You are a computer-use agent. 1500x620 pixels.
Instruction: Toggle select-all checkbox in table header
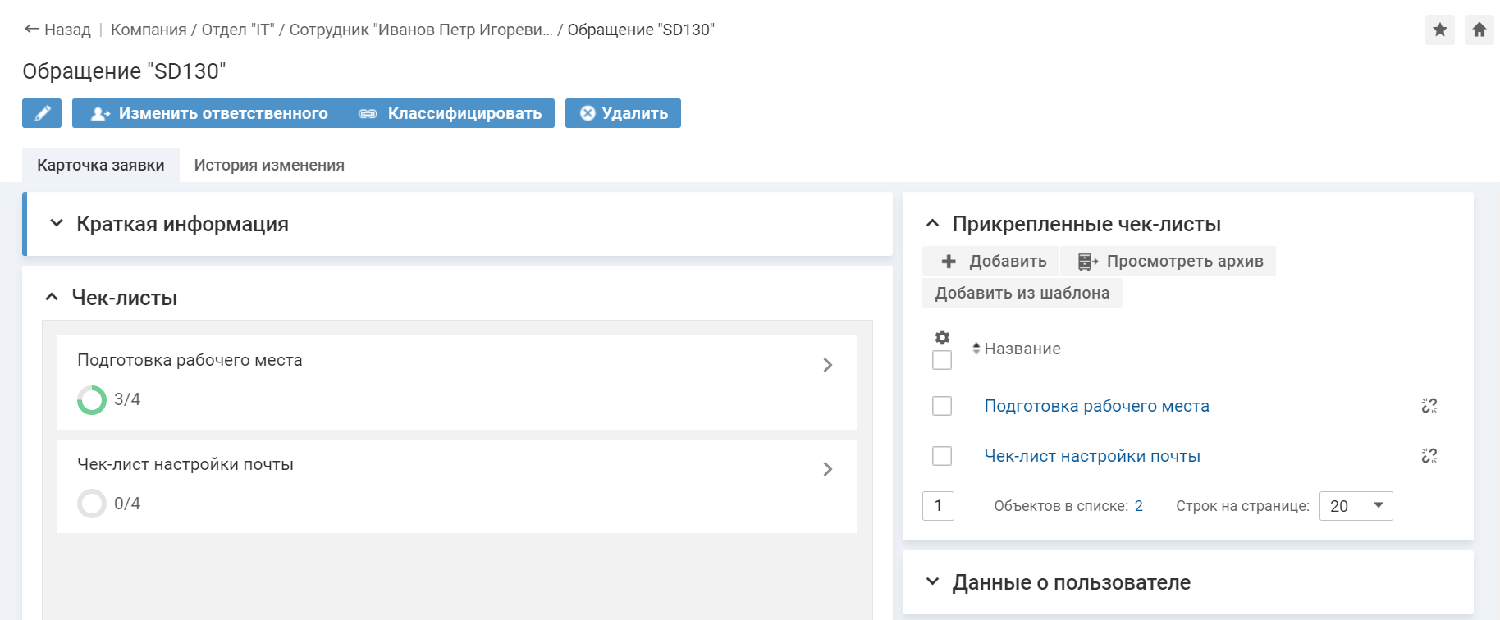click(942, 360)
